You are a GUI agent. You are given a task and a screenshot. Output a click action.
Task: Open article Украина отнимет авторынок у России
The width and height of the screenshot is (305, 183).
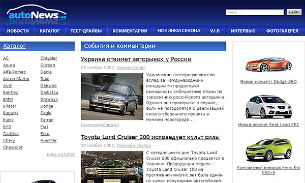coord(136,59)
